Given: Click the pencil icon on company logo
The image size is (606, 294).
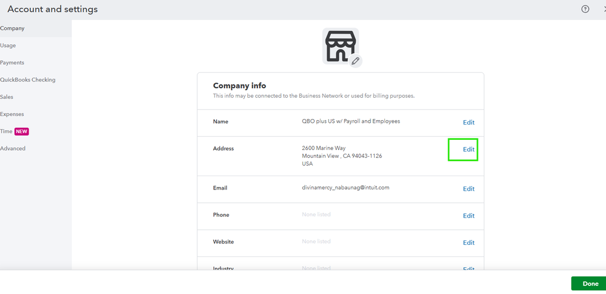Looking at the screenshot, I should point(356,61).
